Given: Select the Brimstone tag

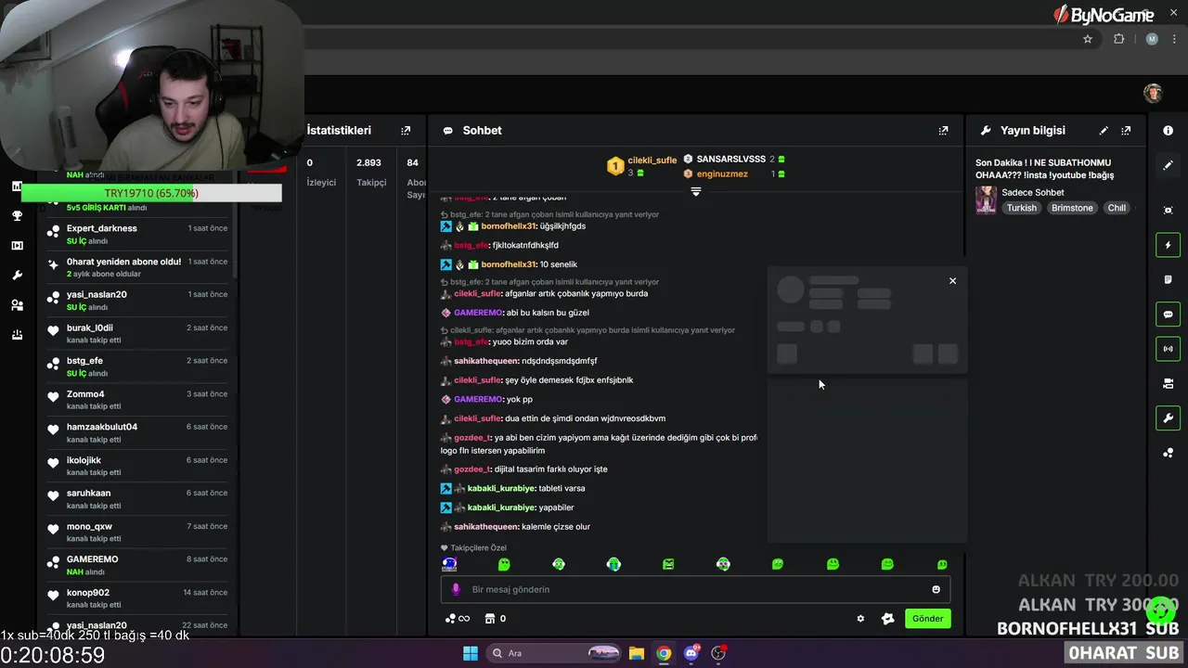Looking at the screenshot, I should (1072, 208).
